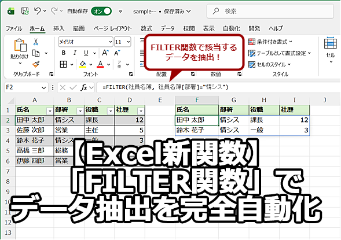Click the formula bar with FILTER formula
Screen dimensions: 341x240
(218, 87)
